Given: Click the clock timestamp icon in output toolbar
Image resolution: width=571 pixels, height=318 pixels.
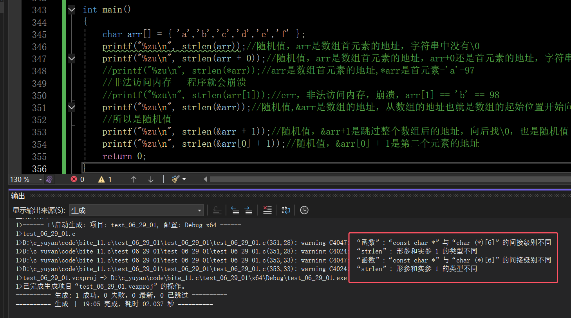Looking at the screenshot, I should 304,210.
